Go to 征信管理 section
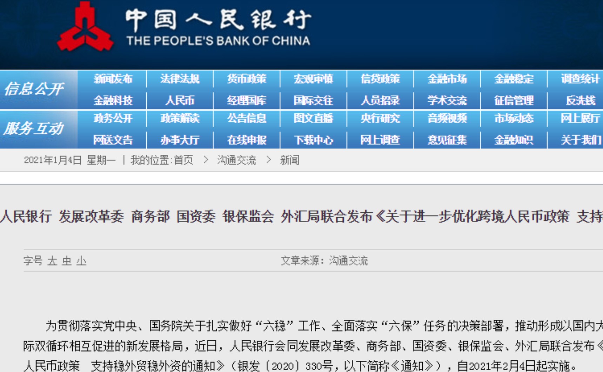The image size is (603, 372). click(514, 101)
